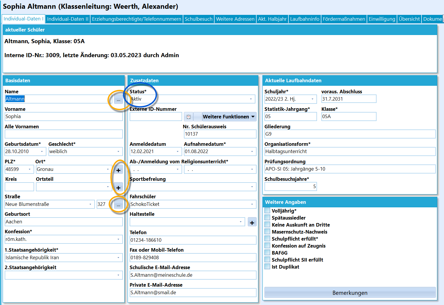444x305 pixels.
Task: Switch to Individual-Daten II tab
Action: click(x=68, y=19)
